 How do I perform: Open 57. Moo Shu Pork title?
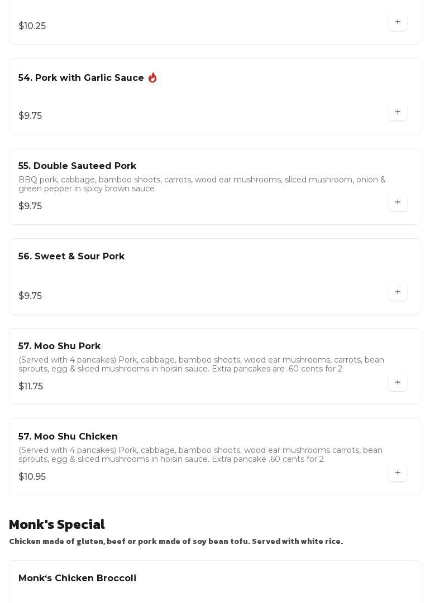tap(59, 346)
